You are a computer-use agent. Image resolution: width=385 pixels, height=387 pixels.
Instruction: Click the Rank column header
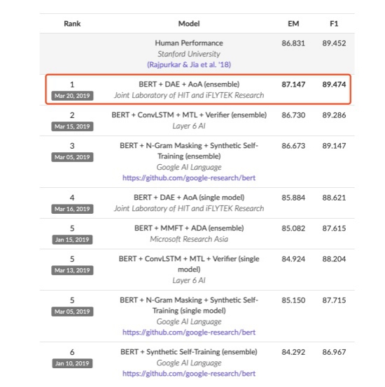coord(72,24)
